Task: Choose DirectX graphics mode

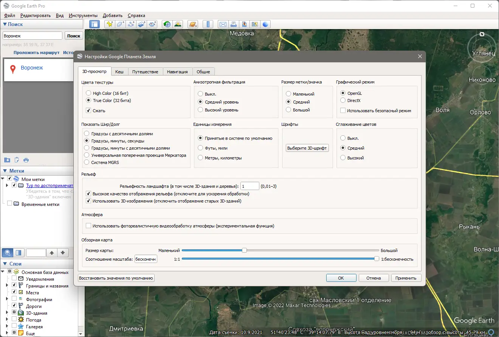Action: coord(343,100)
